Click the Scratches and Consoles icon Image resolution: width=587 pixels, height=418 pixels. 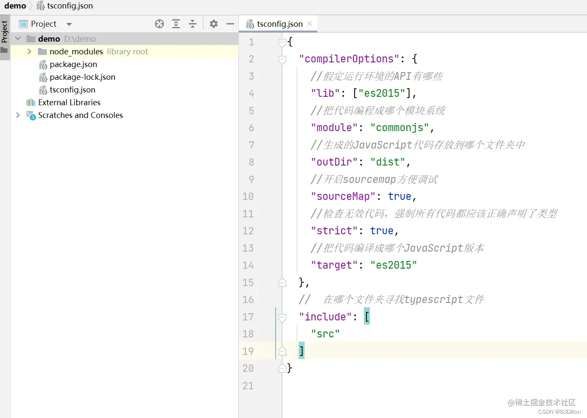(31, 115)
